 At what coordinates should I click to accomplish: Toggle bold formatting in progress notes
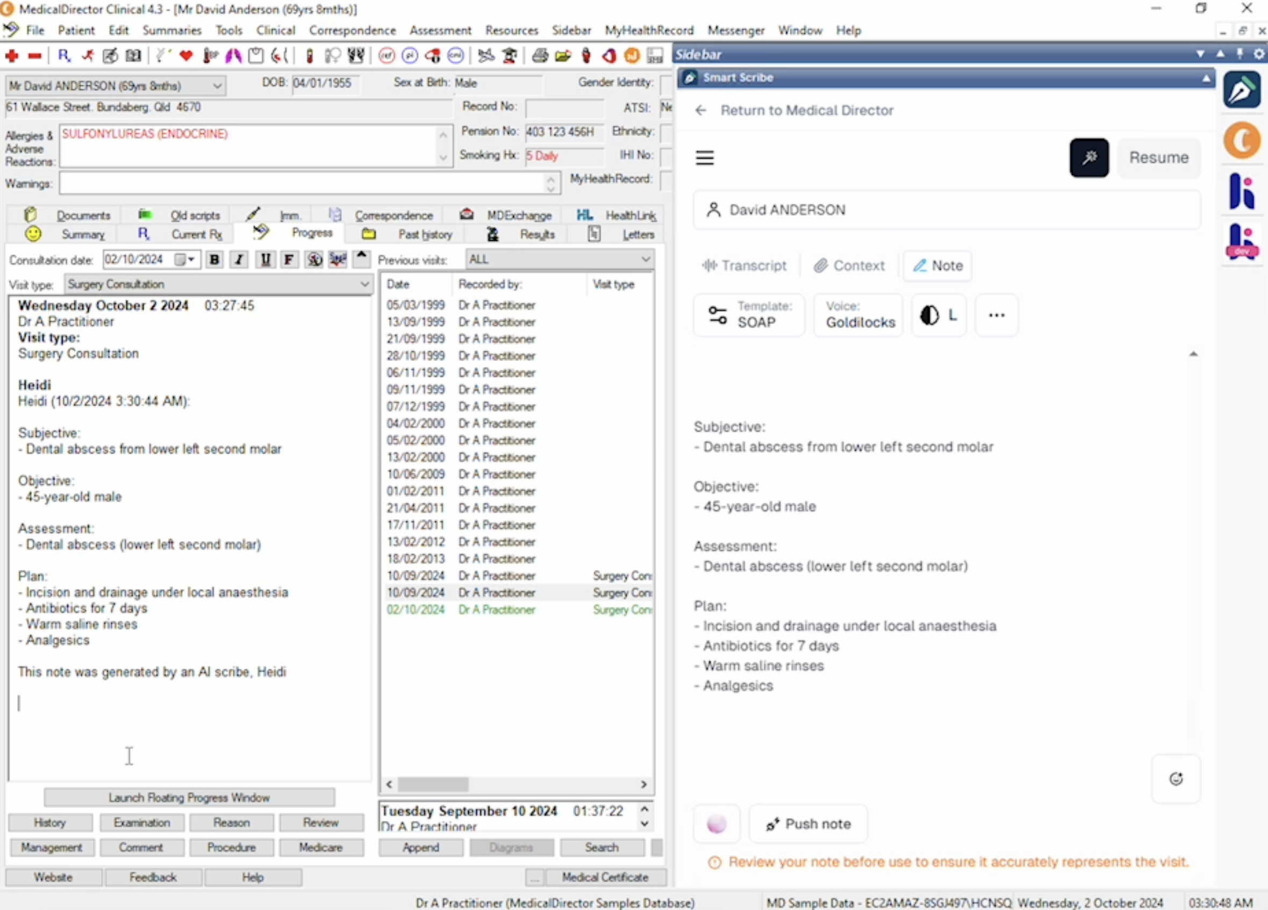(x=214, y=260)
